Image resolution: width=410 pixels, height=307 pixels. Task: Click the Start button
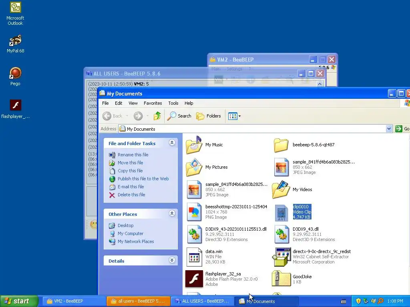tap(19, 301)
